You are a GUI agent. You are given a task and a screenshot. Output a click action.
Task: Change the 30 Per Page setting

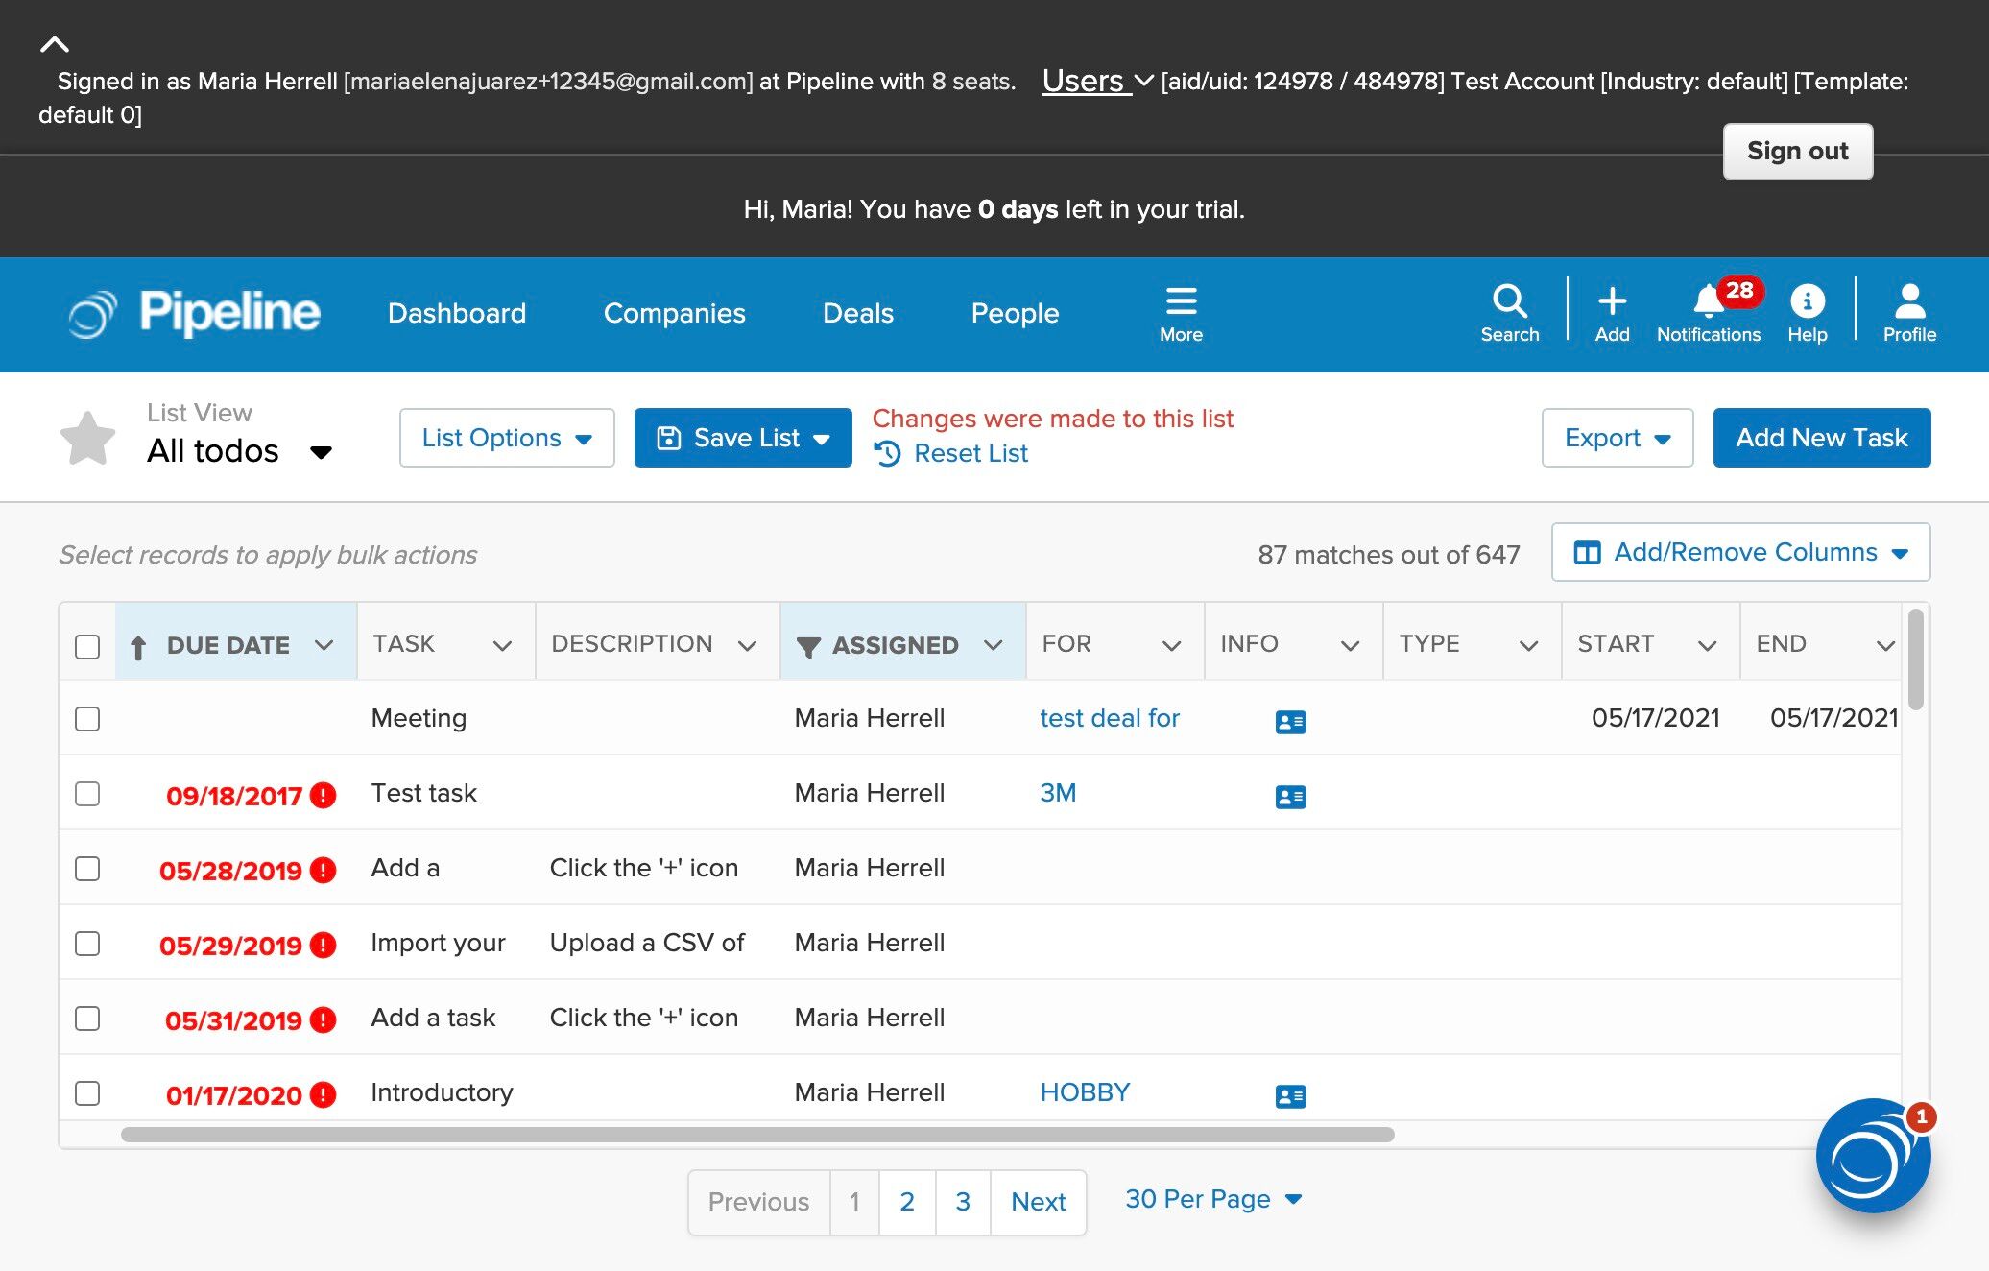coord(1212,1199)
